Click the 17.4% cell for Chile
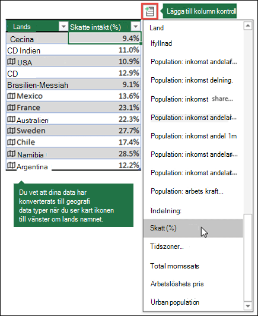The height and width of the screenshot is (316, 258). click(x=104, y=142)
